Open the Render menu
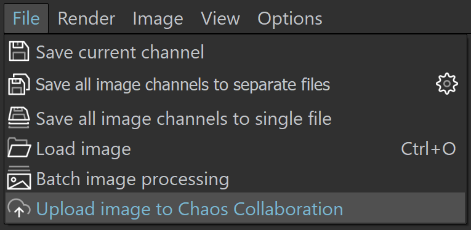 (86, 18)
